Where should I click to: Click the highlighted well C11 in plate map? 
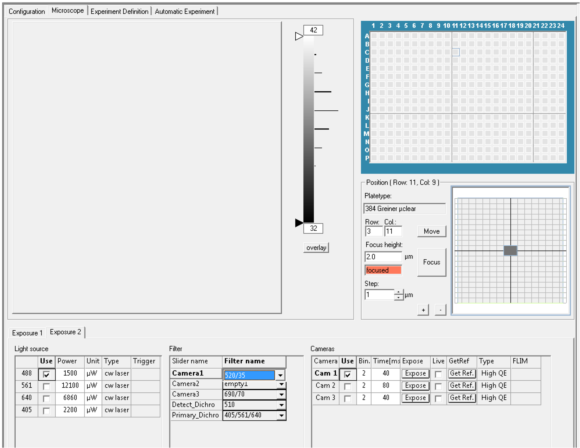click(456, 52)
